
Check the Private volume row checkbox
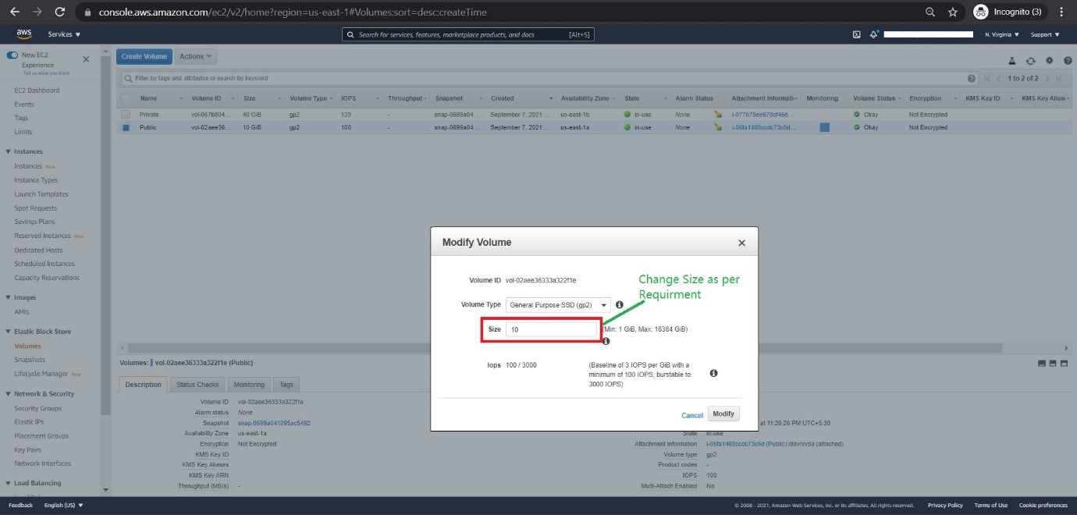point(126,115)
